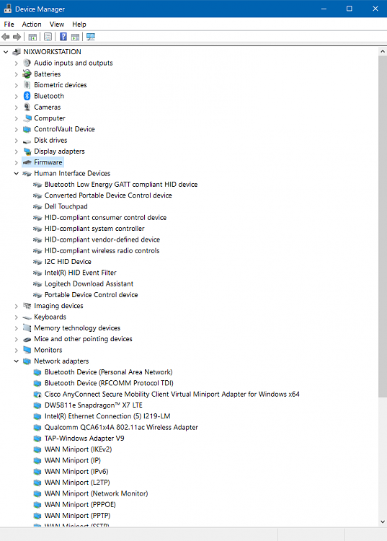
Task: Click the Action Pane toolbar icon
Action: [75, 37]
